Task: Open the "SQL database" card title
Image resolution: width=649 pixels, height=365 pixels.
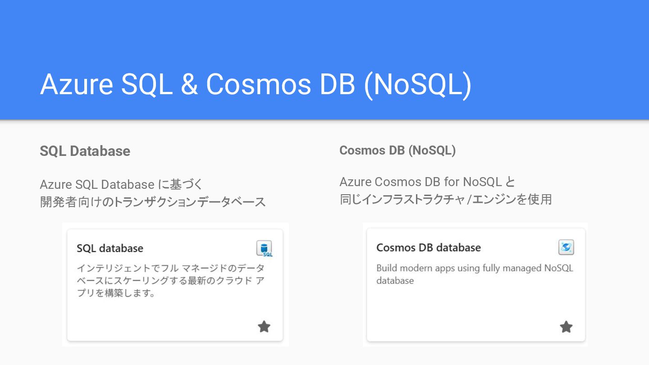Action: pyautogui.click(x=110, y=248)
